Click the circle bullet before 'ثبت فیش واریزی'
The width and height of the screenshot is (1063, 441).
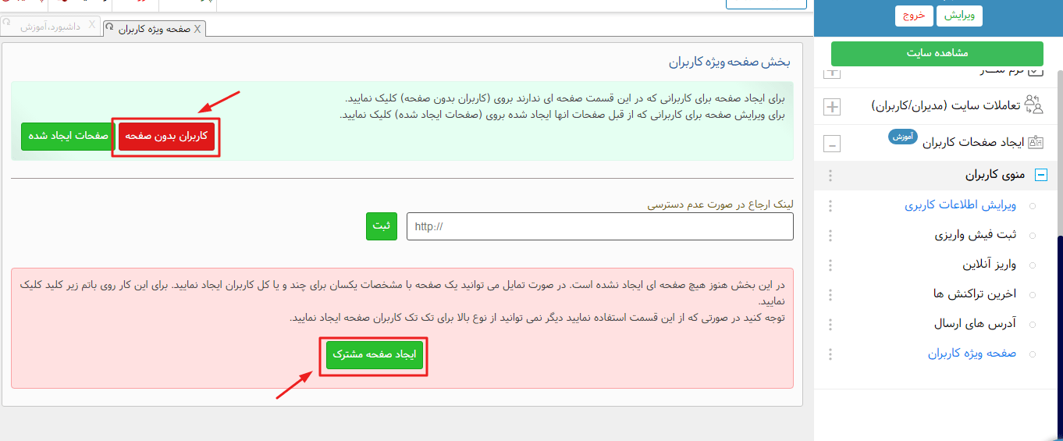coord(1033,236)
